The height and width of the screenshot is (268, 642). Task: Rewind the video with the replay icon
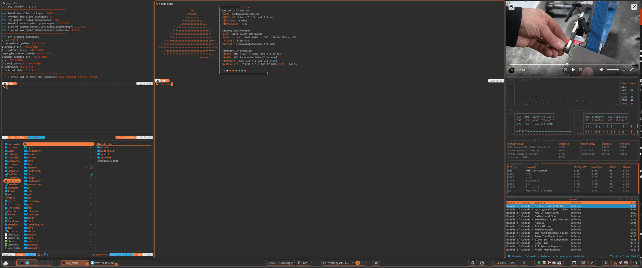565,70
